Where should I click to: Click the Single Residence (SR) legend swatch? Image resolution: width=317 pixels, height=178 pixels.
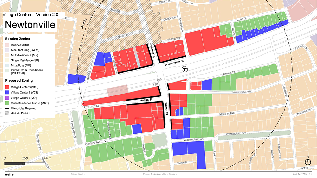coord(7,59)
